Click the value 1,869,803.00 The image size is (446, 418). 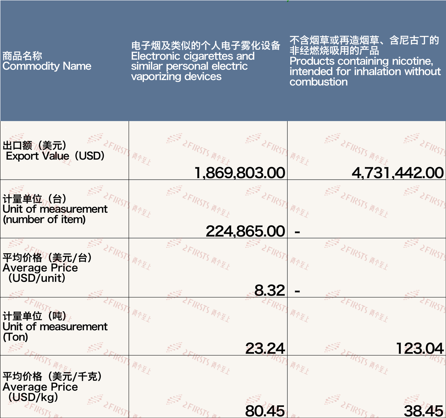[x=240, y=173]
